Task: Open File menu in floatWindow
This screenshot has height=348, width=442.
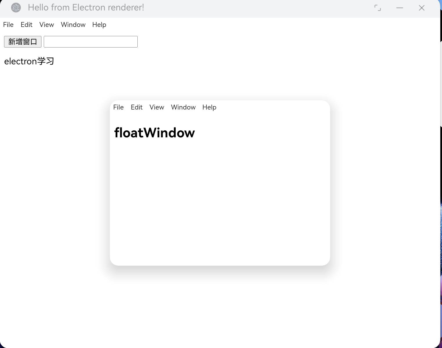Action: pyautogui.click(x=119, y=107)
